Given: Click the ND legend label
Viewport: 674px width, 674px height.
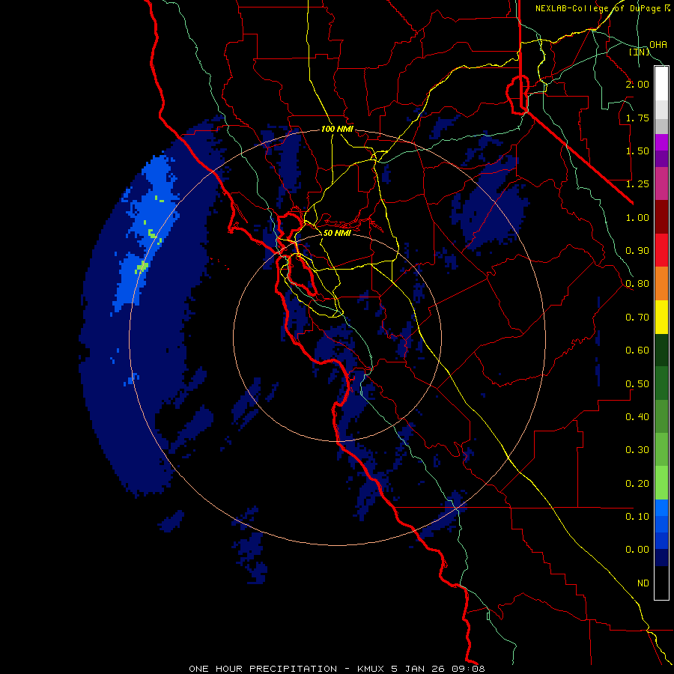Looking at the screenshot, I should pyautogui.click(x=643, y=583).
